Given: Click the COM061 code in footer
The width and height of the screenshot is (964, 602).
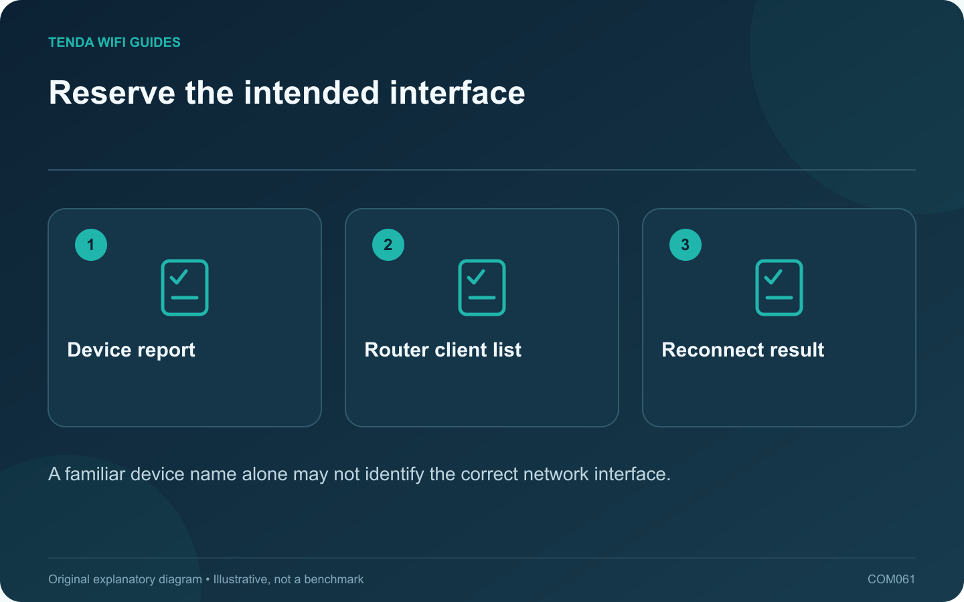Looking at the screenshot, I should (x=891, y=579).
